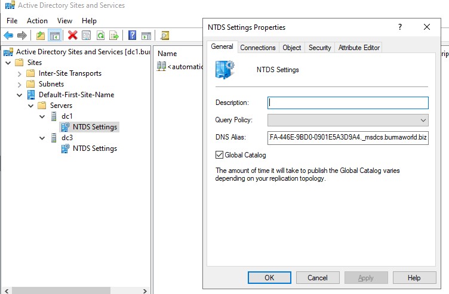
Task: Toggle the Show/Hide Action Pane icon
Action: (x=146, y=35)
